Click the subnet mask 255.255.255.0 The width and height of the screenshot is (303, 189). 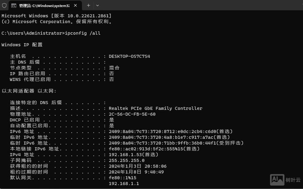pyautogui.click(x=127, y=160)
